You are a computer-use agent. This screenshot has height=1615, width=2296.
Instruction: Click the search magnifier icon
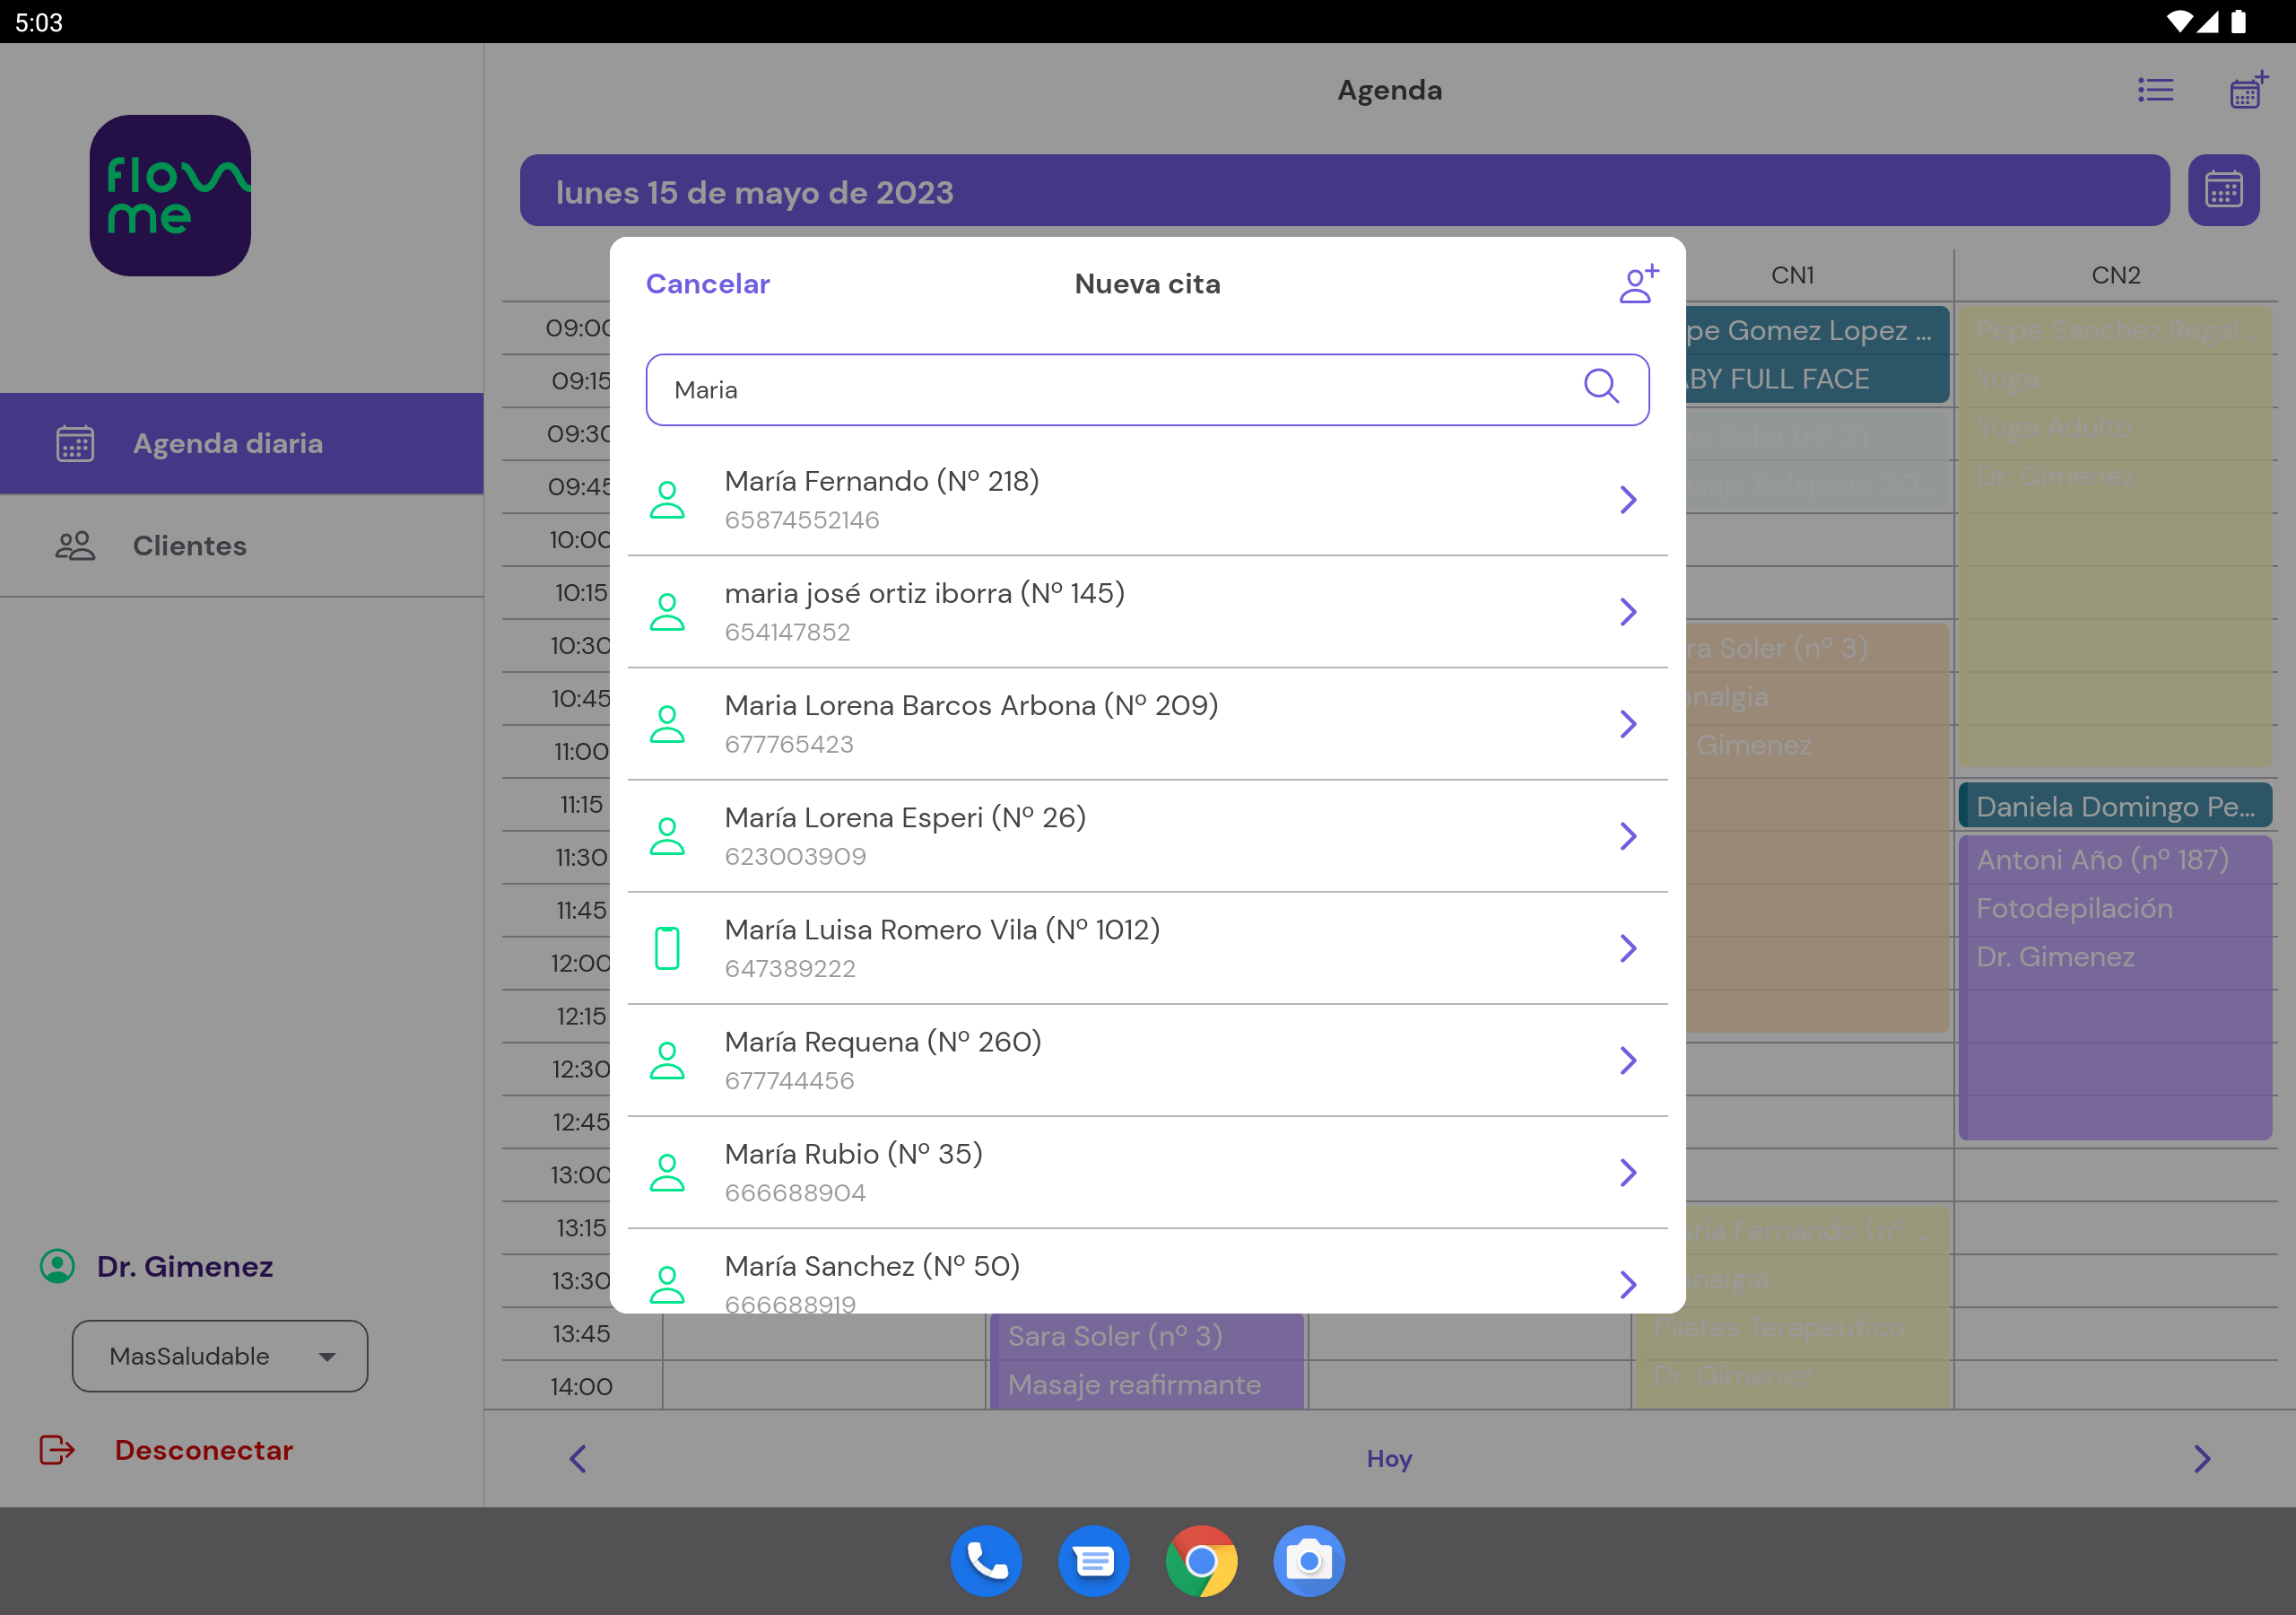[x=1601, y=385]
